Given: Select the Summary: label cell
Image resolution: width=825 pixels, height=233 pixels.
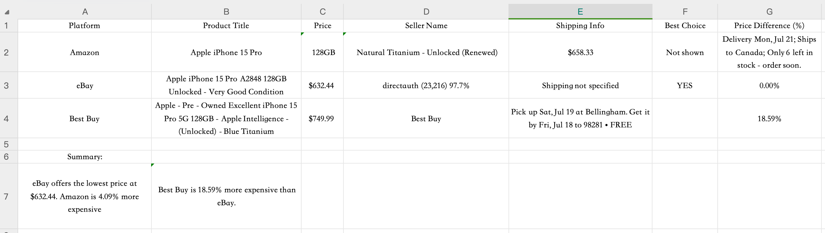Looking at the screenshot, I should [x=85, y=157].
